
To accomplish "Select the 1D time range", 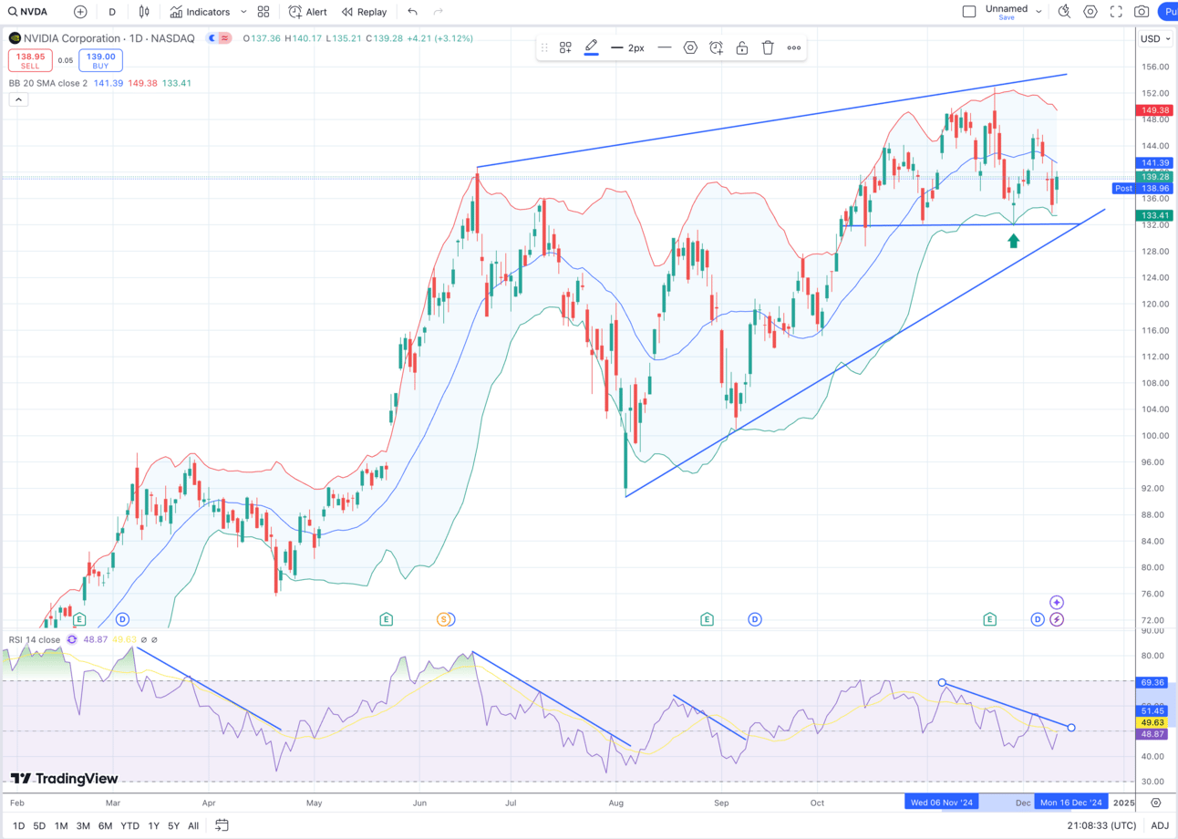I will point(19,826).
